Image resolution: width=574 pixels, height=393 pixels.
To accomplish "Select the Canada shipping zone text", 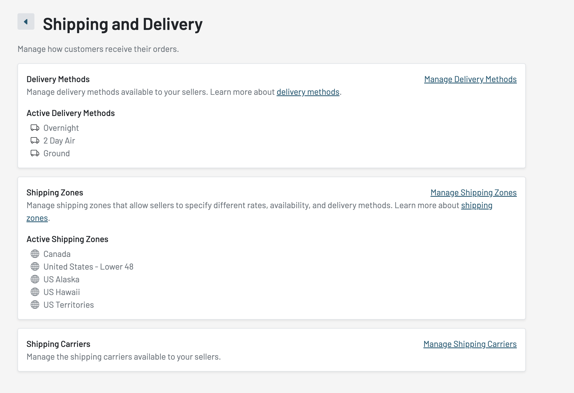I will point(57,254).
